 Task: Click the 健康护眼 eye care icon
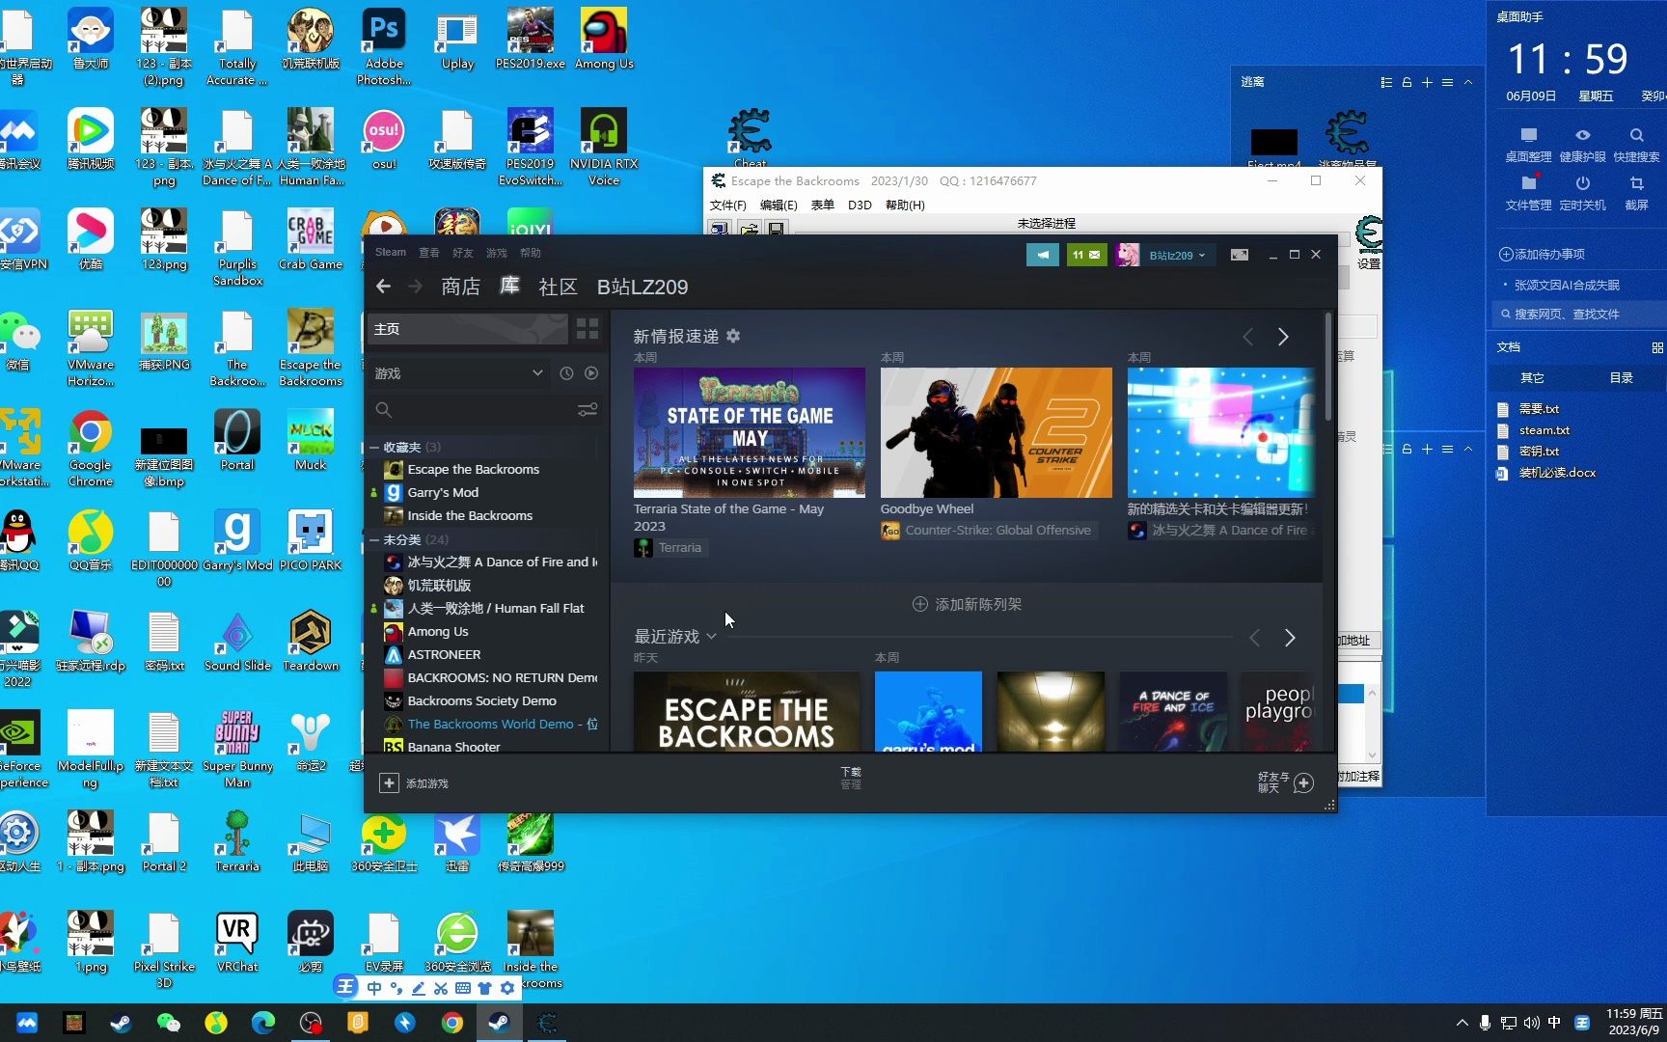[1582, 135]
